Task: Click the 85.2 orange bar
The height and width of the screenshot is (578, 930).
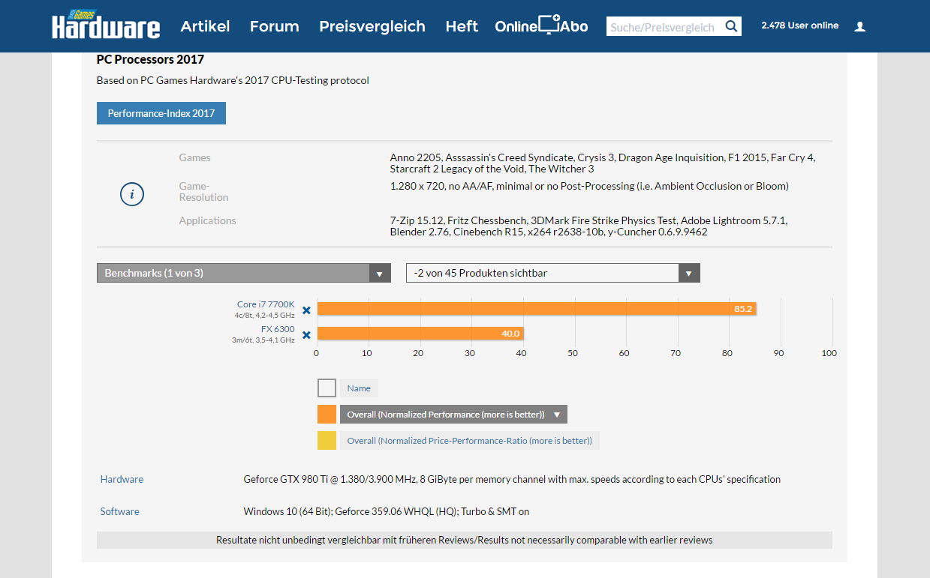Action: point(537,308)
